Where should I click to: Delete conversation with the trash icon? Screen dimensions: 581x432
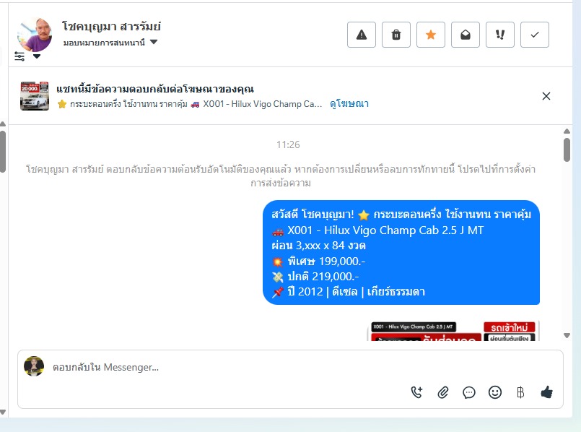click(396, 35)
